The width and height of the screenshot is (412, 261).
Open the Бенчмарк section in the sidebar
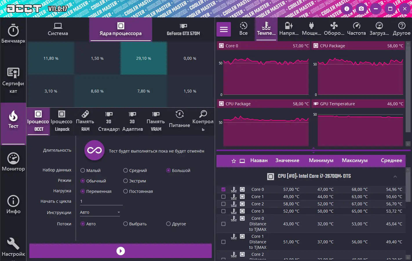click(13, 34)
